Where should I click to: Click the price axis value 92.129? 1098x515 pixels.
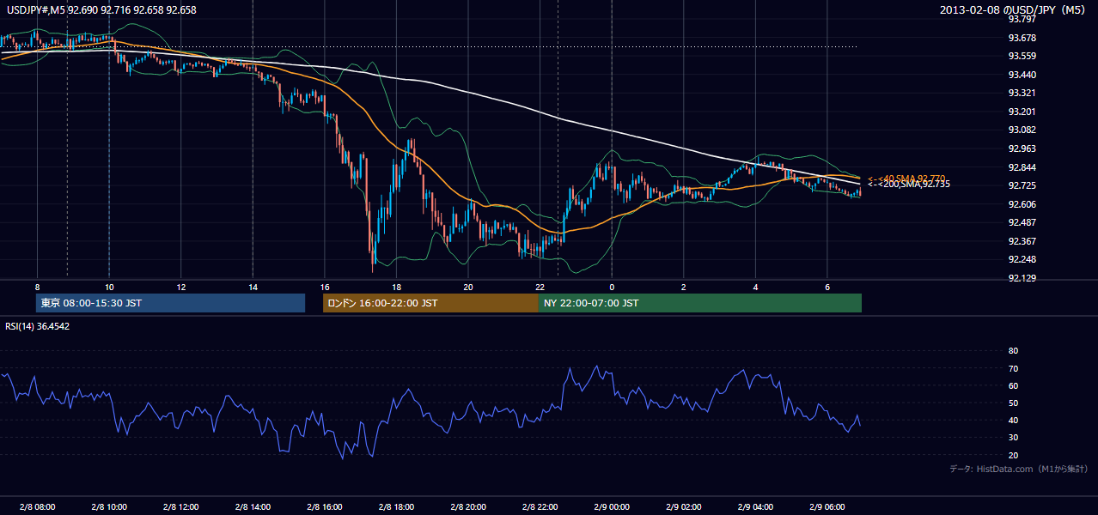pos(1022,278)
